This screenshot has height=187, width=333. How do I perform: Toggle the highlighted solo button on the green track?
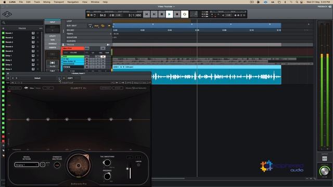(x=103, y=57)
